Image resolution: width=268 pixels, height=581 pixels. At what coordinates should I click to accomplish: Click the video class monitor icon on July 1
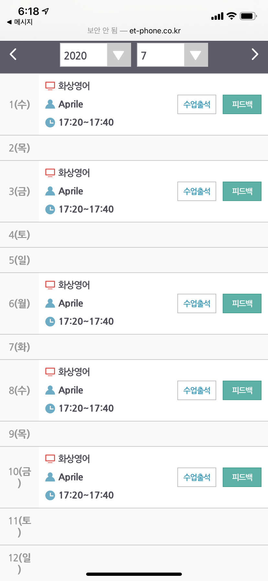(50, 86)
